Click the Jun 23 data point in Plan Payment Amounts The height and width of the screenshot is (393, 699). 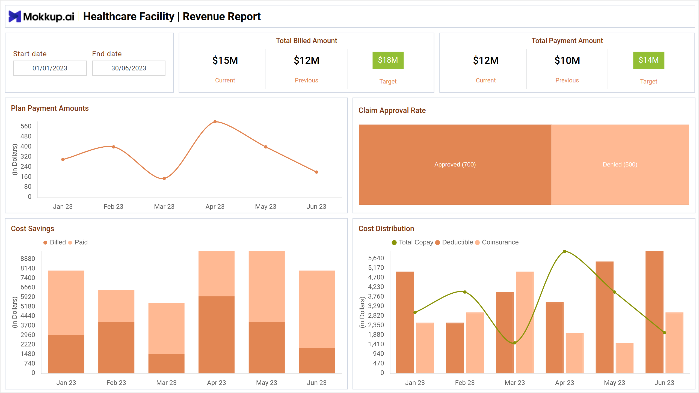pos(316,172)
